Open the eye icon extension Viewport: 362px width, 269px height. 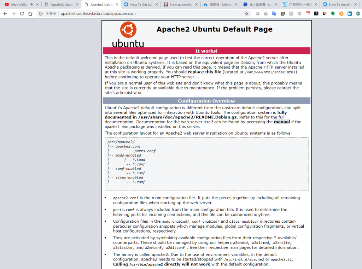[299, 14]
